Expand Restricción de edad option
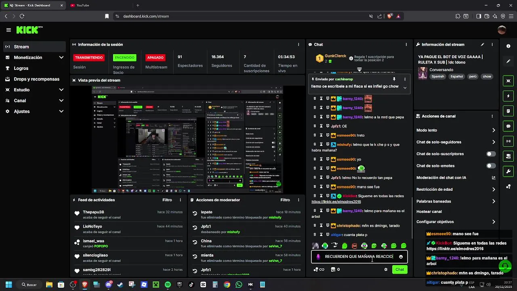 456,189
